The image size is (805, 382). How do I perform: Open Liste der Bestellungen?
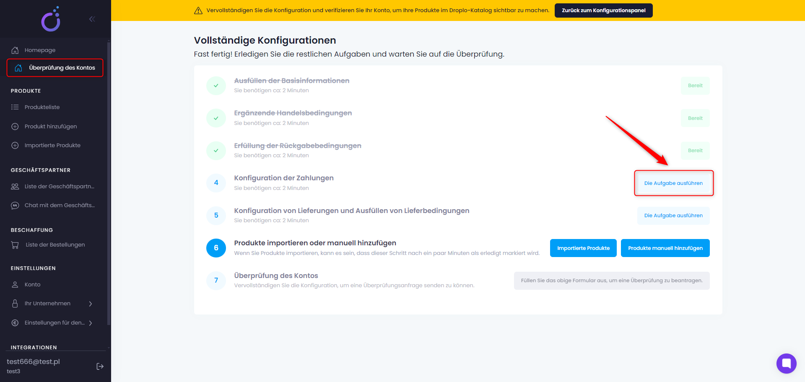[x=55, y=245]
